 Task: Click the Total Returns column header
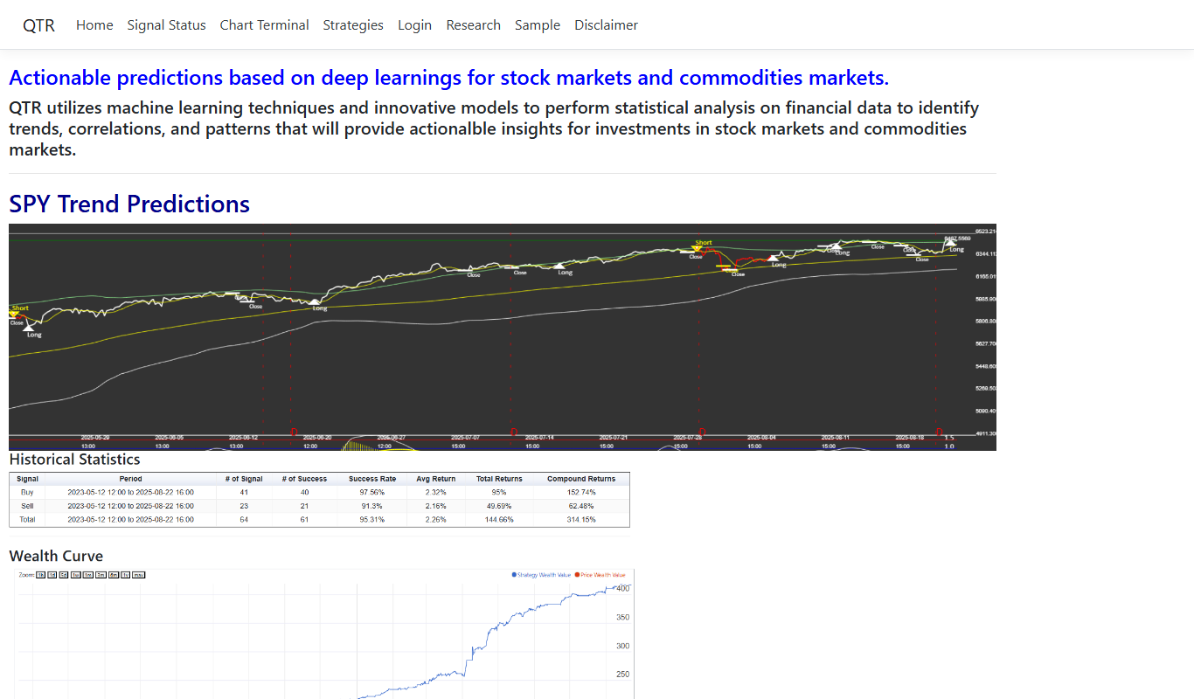tap(499, 479)
